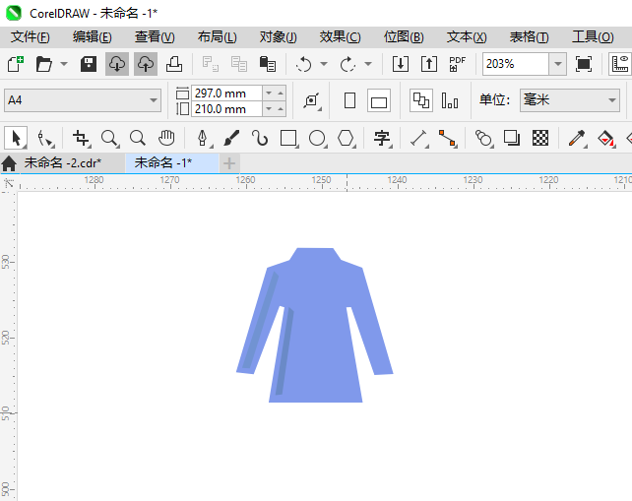Switch to the 未命名 -2.cdr* tab

(62, 162)
